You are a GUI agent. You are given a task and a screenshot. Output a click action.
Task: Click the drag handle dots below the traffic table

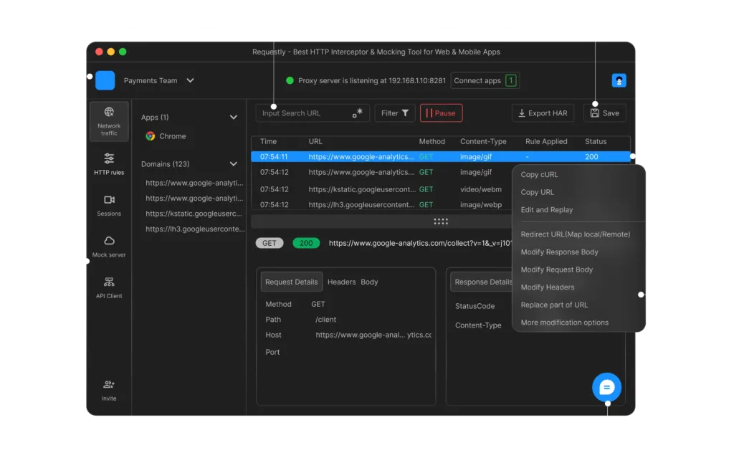tap(441, 221)
